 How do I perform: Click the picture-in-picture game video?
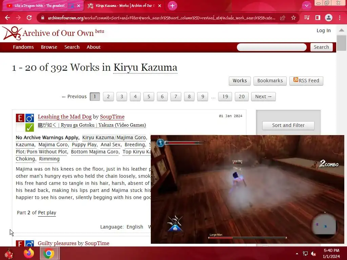point(247,189)
